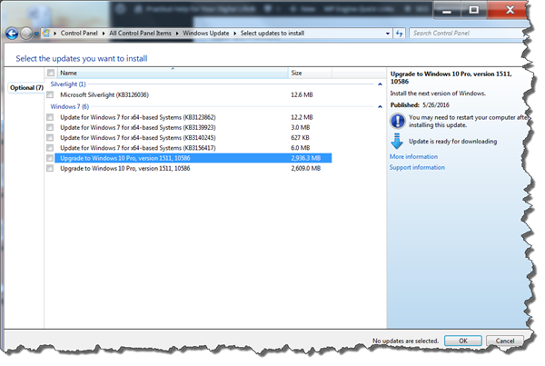The width and height of the screenshot is (545, 366).
Task: Click the blue download arrow icon
Action: [x=397, y=141]
